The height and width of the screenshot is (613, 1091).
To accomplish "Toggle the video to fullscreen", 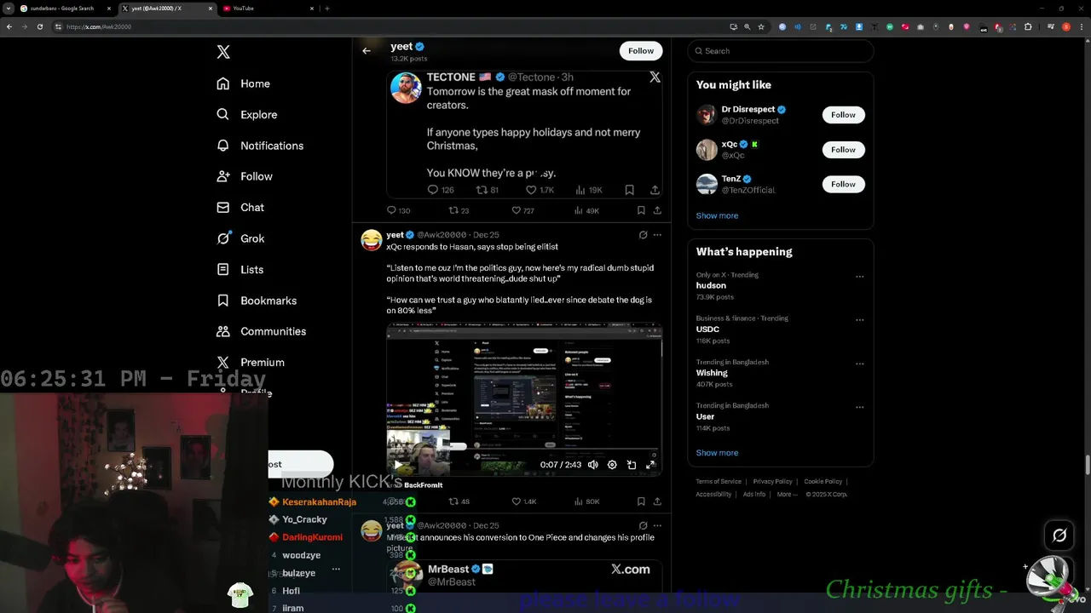I will [x=650, y=465].
